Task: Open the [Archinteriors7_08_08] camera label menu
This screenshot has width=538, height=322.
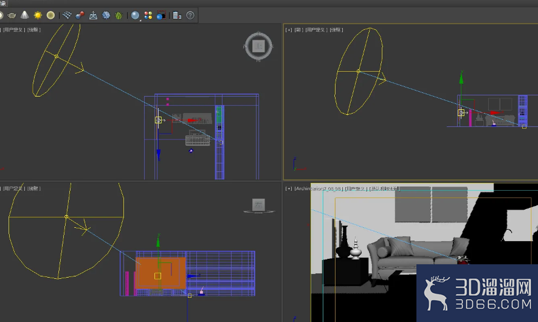Action: [x=319, y=188]
